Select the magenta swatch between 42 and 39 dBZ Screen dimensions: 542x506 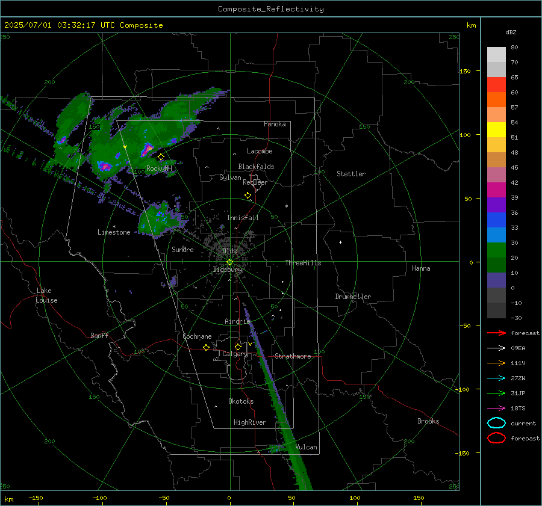(x=496, y=190)
